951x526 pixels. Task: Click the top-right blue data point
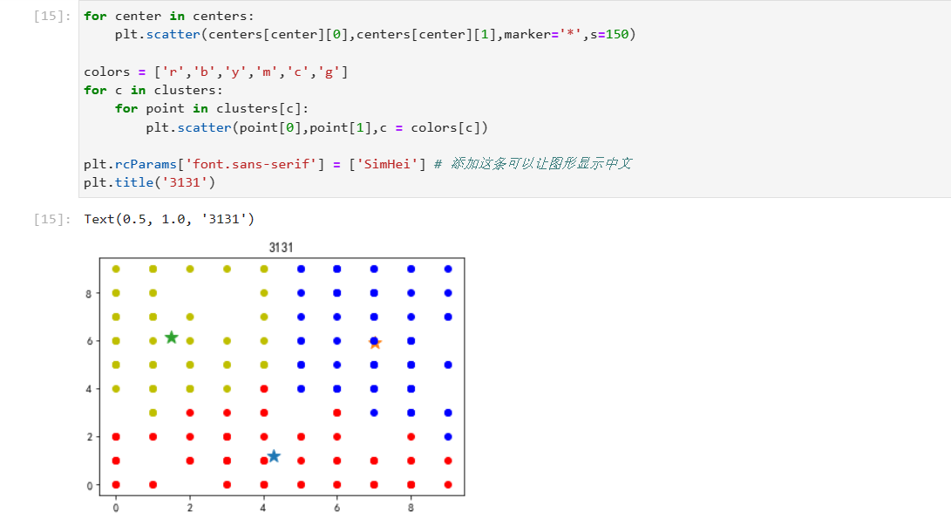coord(448,269)
